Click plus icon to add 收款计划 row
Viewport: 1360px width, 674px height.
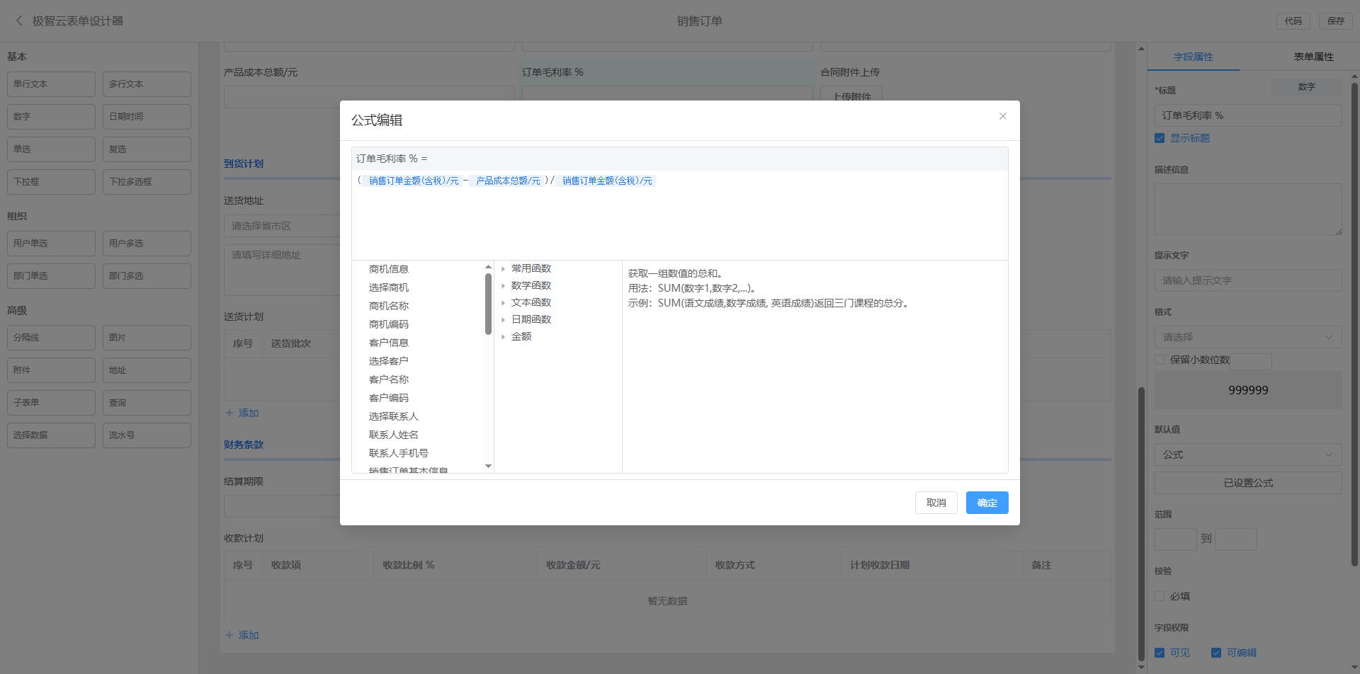tap(229, 635)
